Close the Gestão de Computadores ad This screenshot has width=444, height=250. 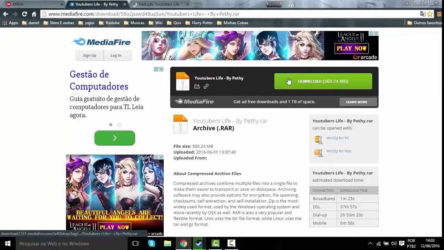[161, 69]
